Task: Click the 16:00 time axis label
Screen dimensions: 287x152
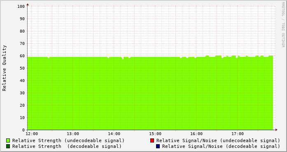Action: [196, 134]
